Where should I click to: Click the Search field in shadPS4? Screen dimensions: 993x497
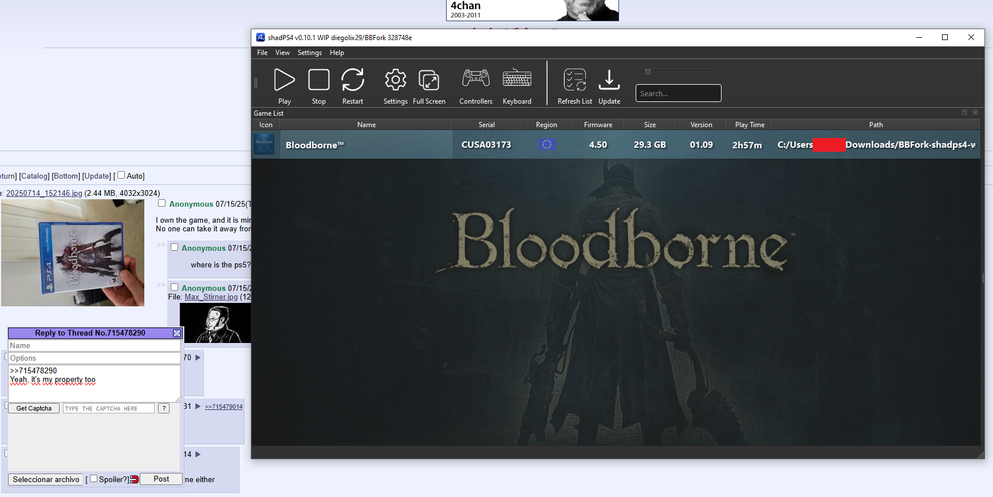pyautogui.click(x=678, y=93)
